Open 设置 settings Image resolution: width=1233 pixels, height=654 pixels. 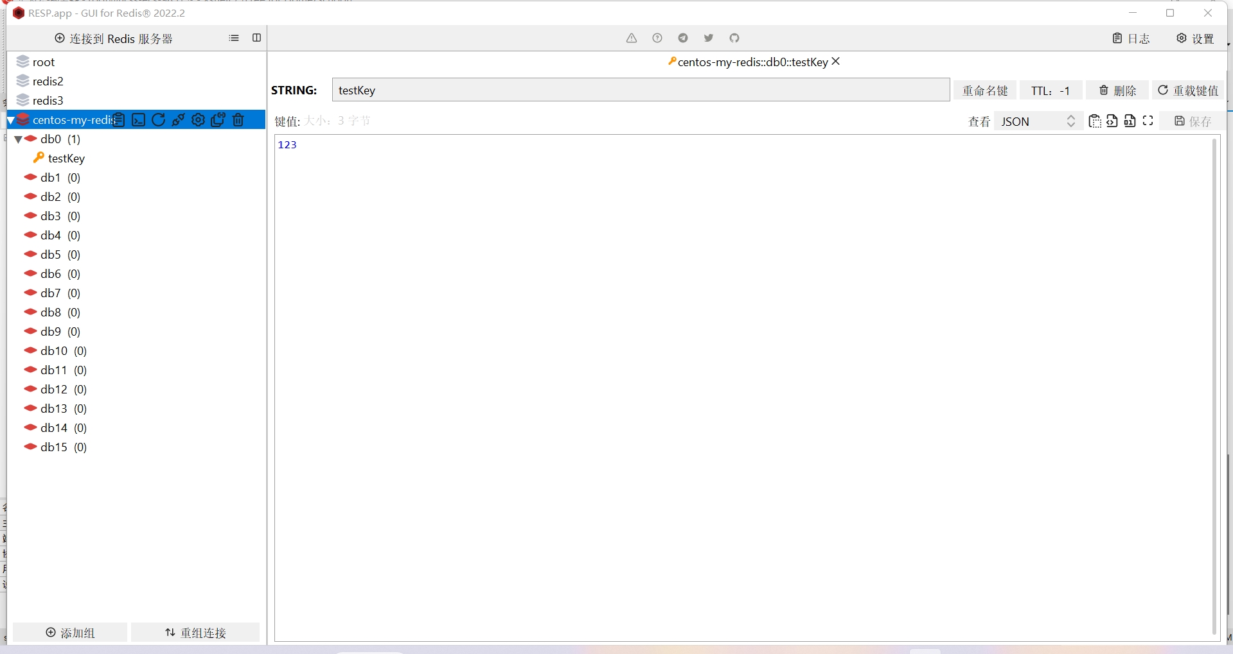click(x=1196, y=39)
